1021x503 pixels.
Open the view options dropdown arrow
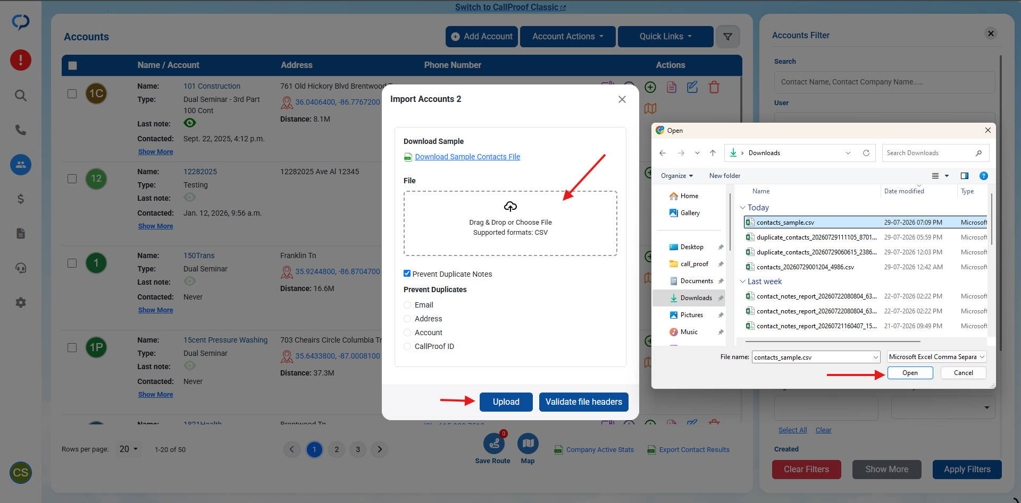947,176
